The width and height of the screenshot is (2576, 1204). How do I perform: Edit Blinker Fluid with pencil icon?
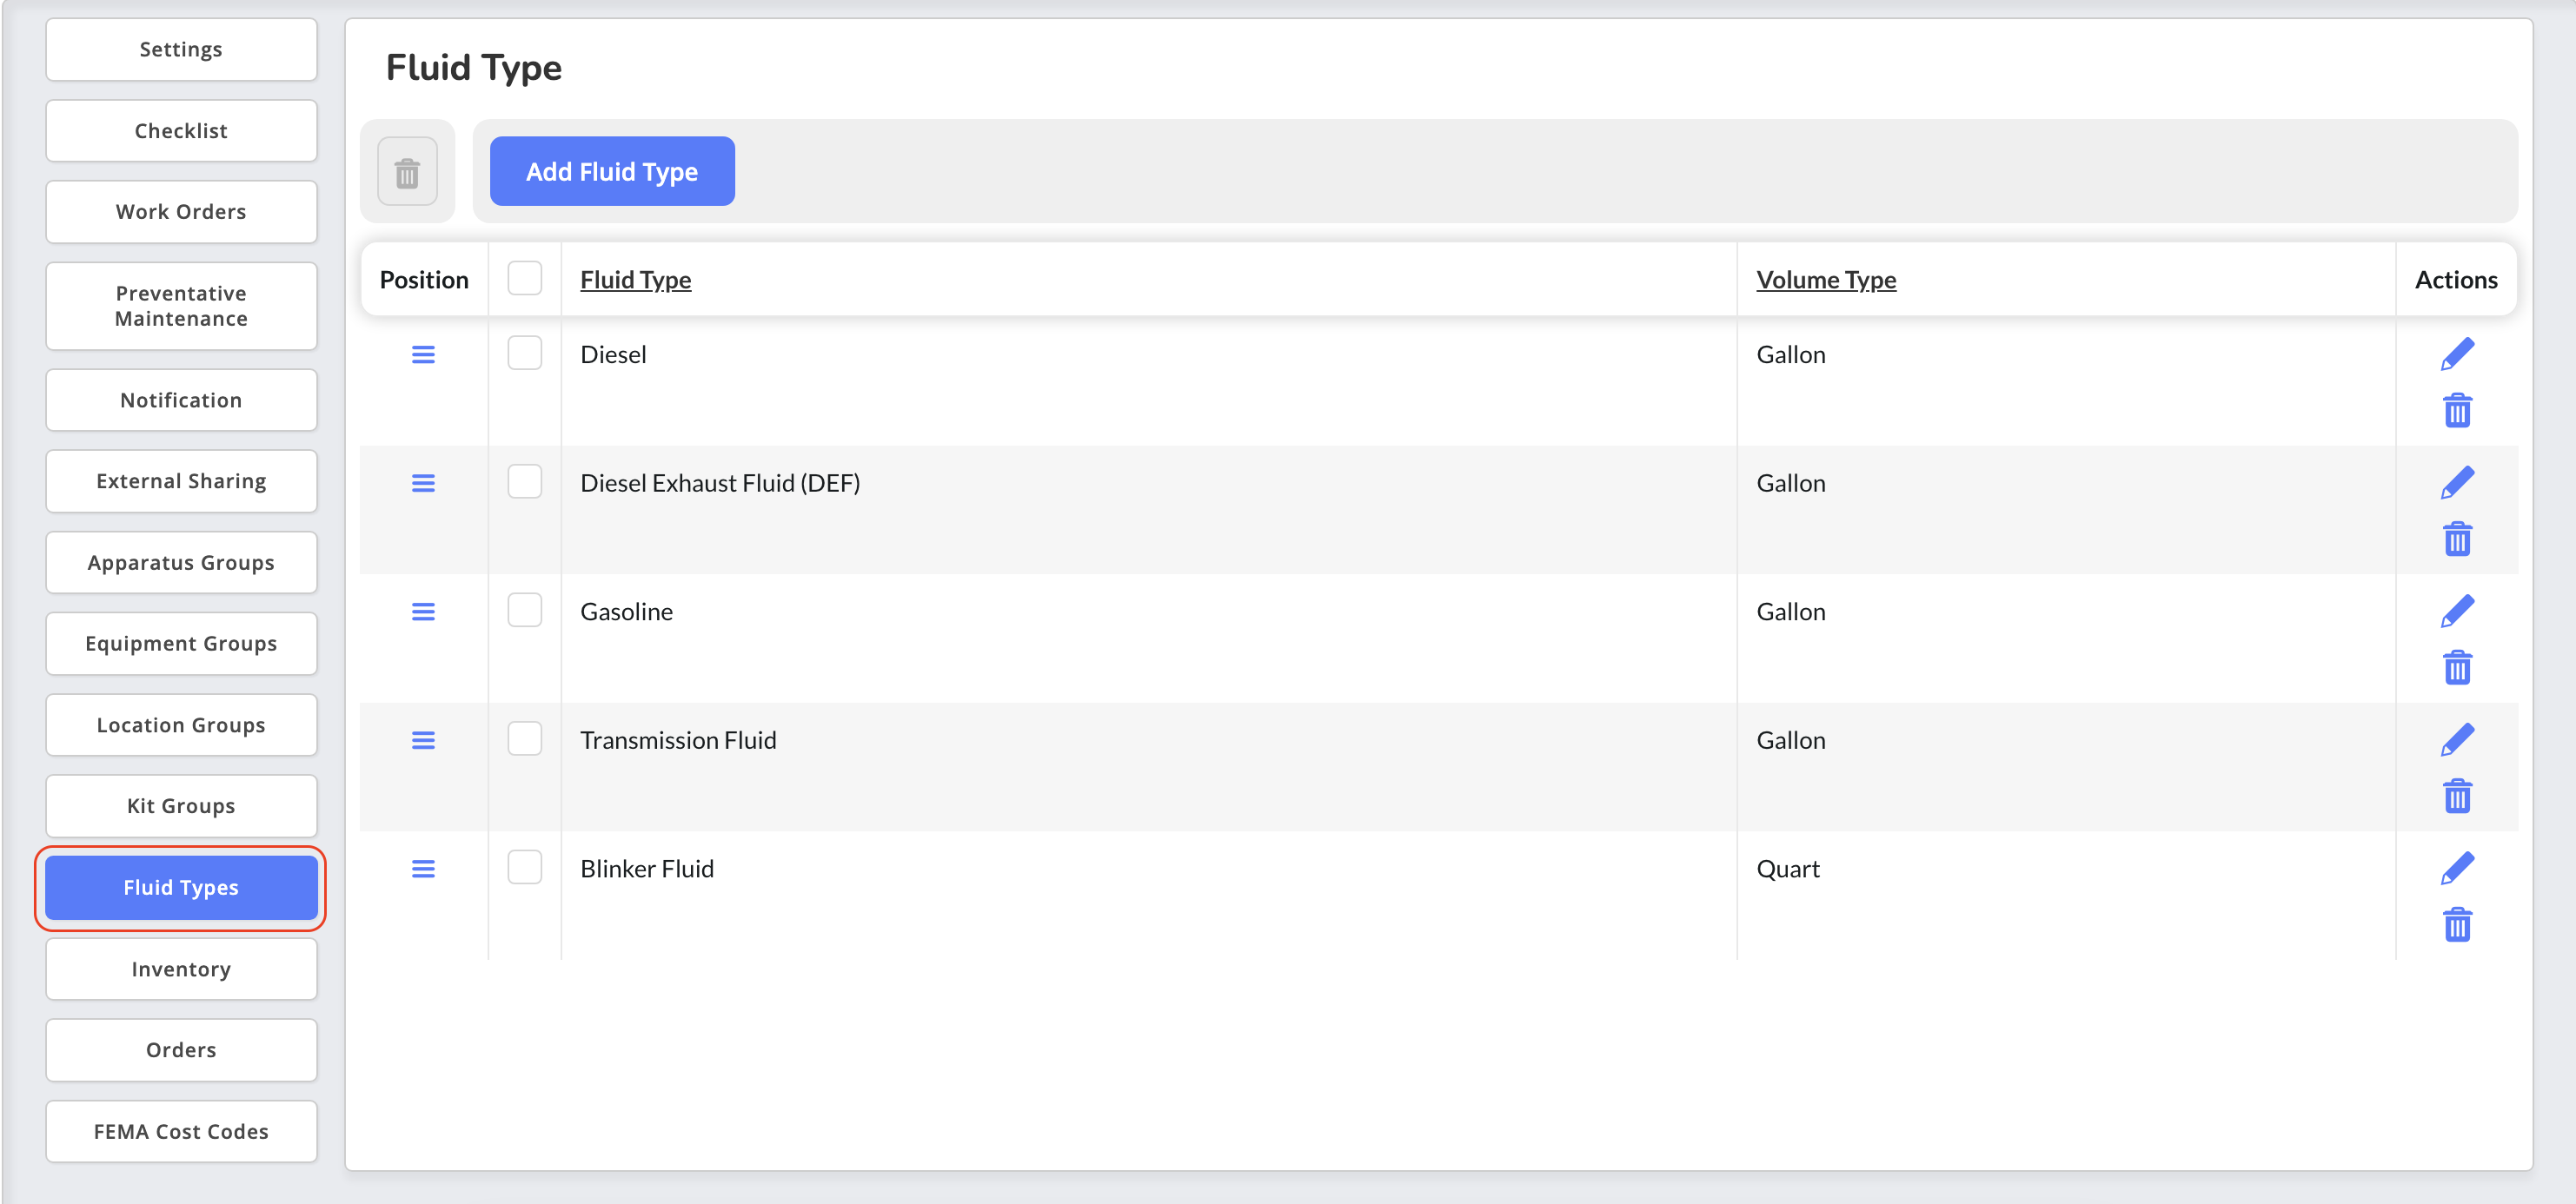click(2457, 869)
